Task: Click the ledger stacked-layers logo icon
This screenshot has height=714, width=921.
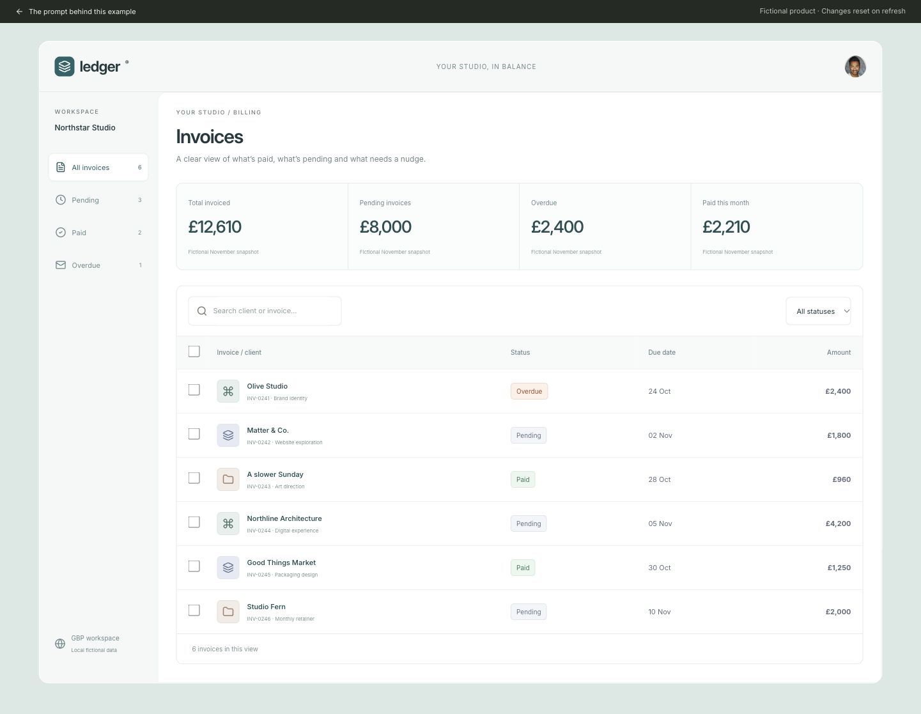Action: [65, 66]
